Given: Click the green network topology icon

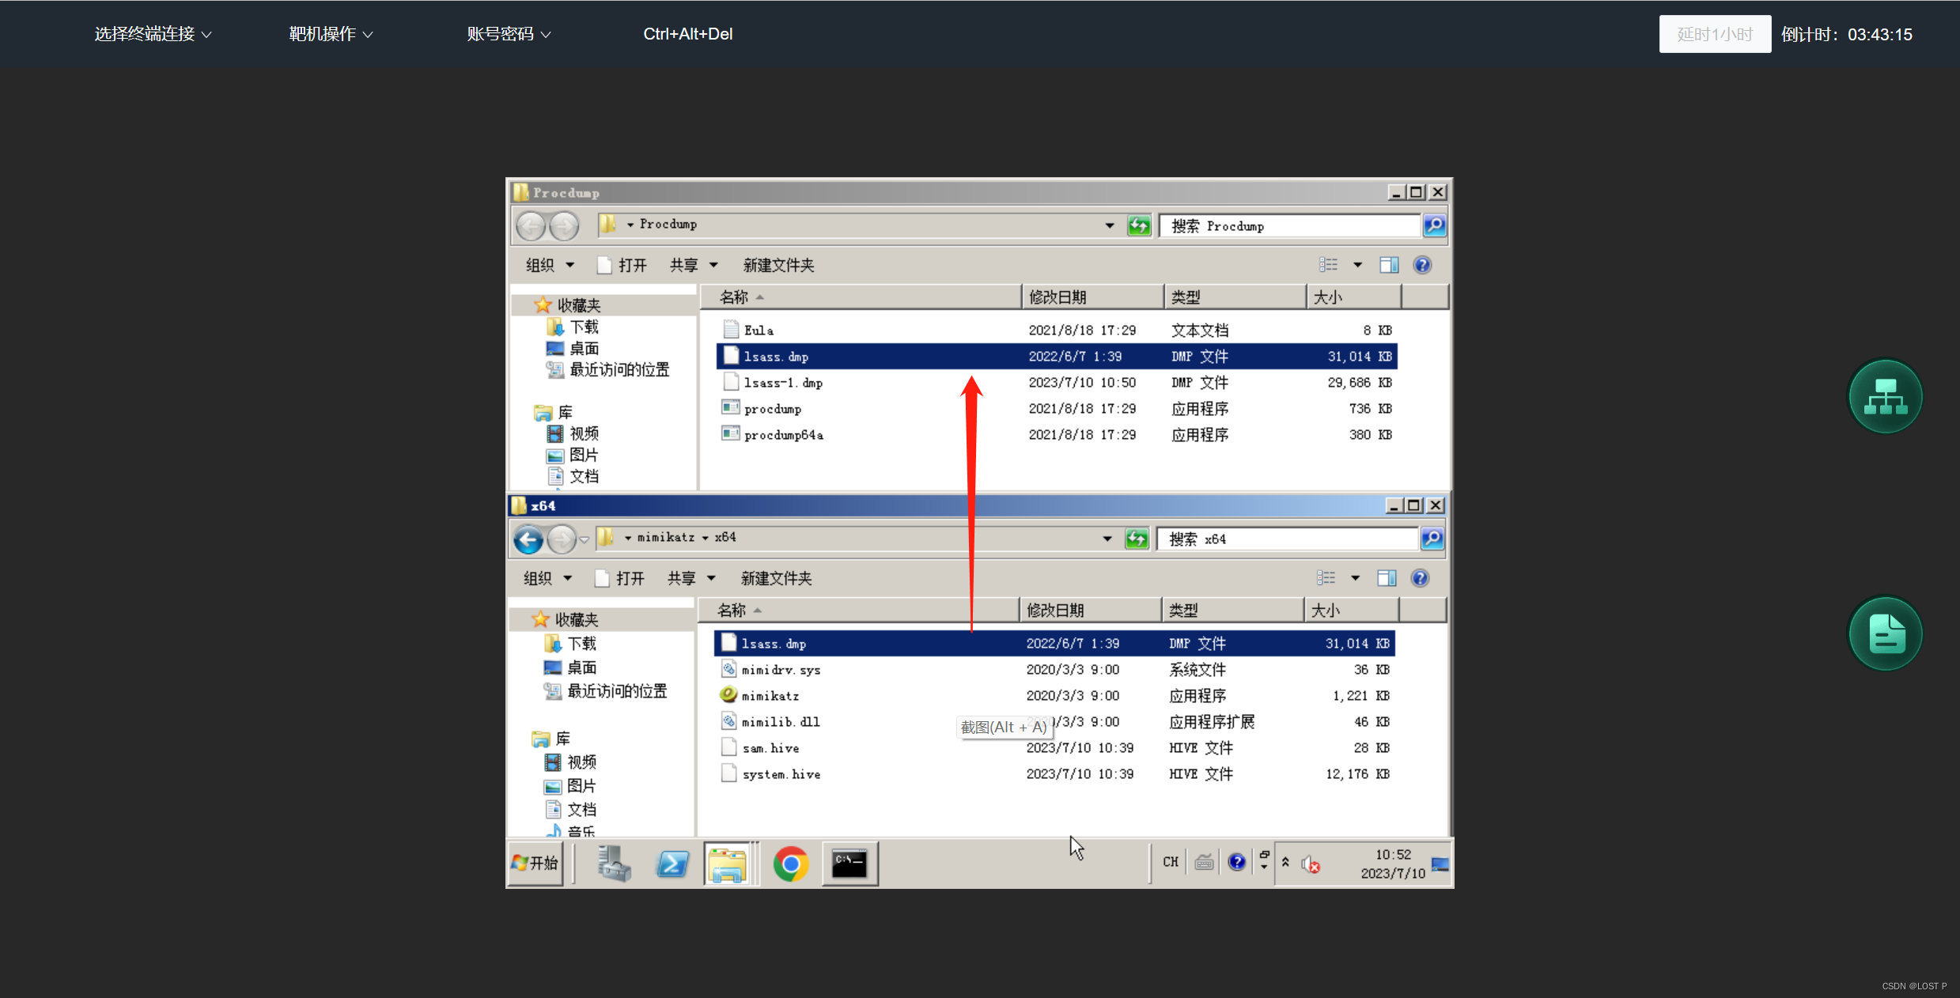Looking at the screenshot, I should (x=1885, y=396).
